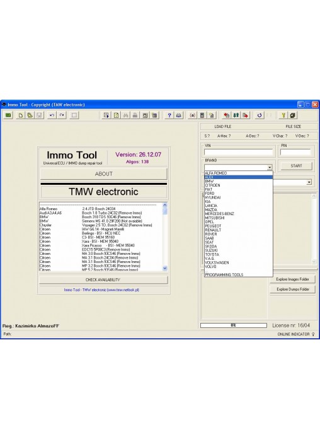
Task: Create a new file with the blank page icon
Action: pyautogui.click(x=20, y=115)
